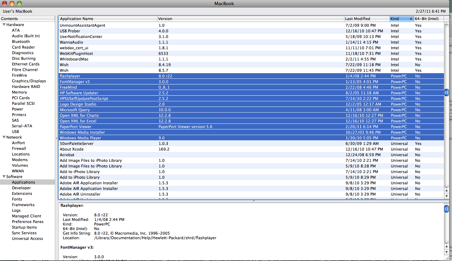Select Power in Hardware list
Screen dimensions: 452x261
coord(18,109)
